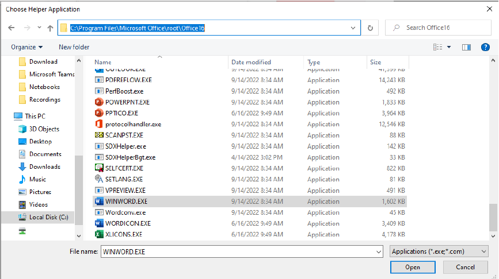Image resolution: width=499 pixels, height=279 pixels.
Task: Click file list scrollbar down arrow
Action: pyautogui.click(x=493, y=236)
